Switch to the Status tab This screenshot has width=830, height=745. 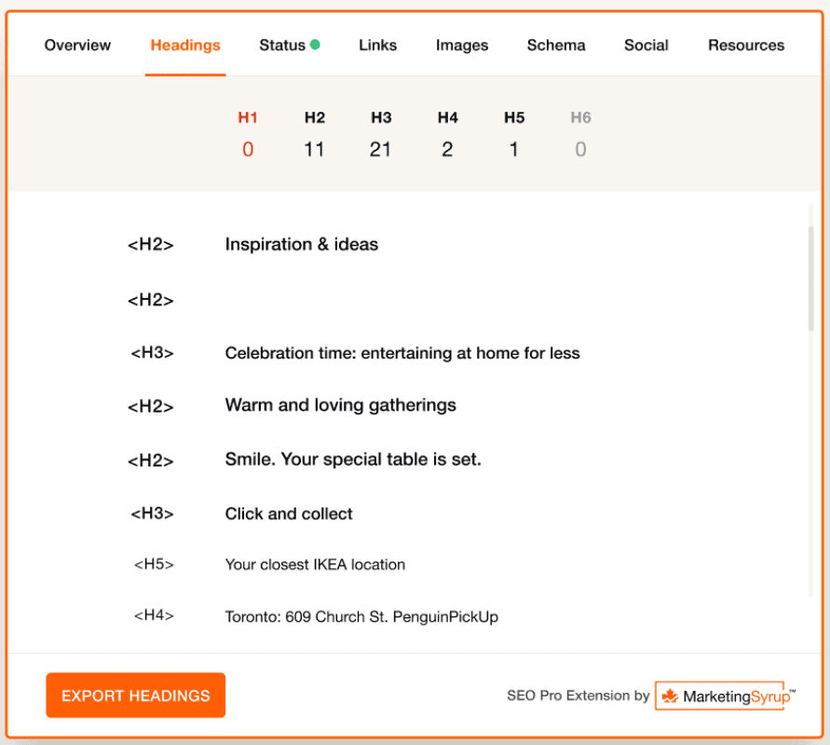pyautogui.click(x=282, y=44)
